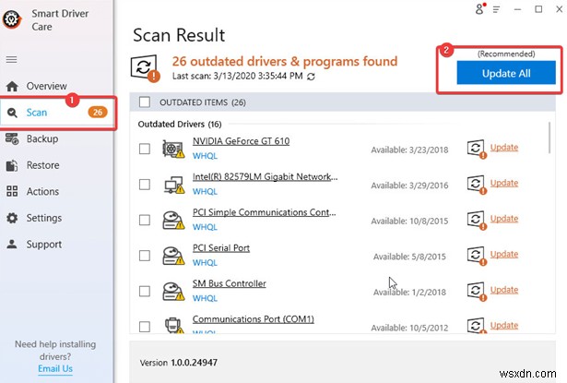Check the PCI Serial Port checkbox
The image size is (567, 383).
click(145, 256)
